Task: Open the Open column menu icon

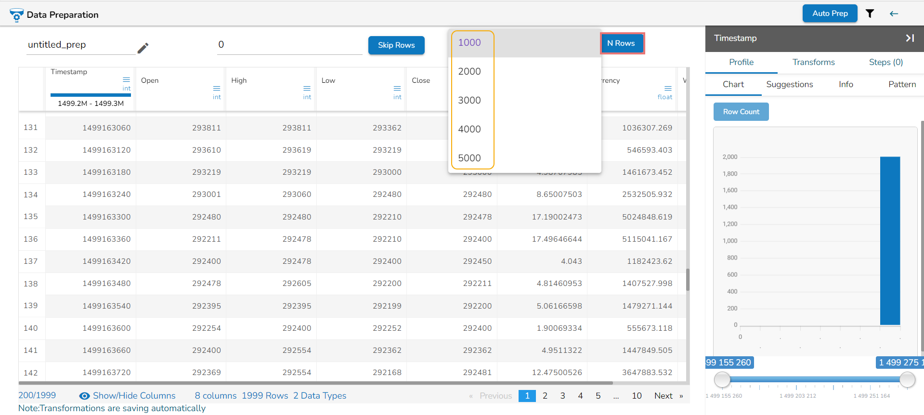Action: tap(217, 88)
